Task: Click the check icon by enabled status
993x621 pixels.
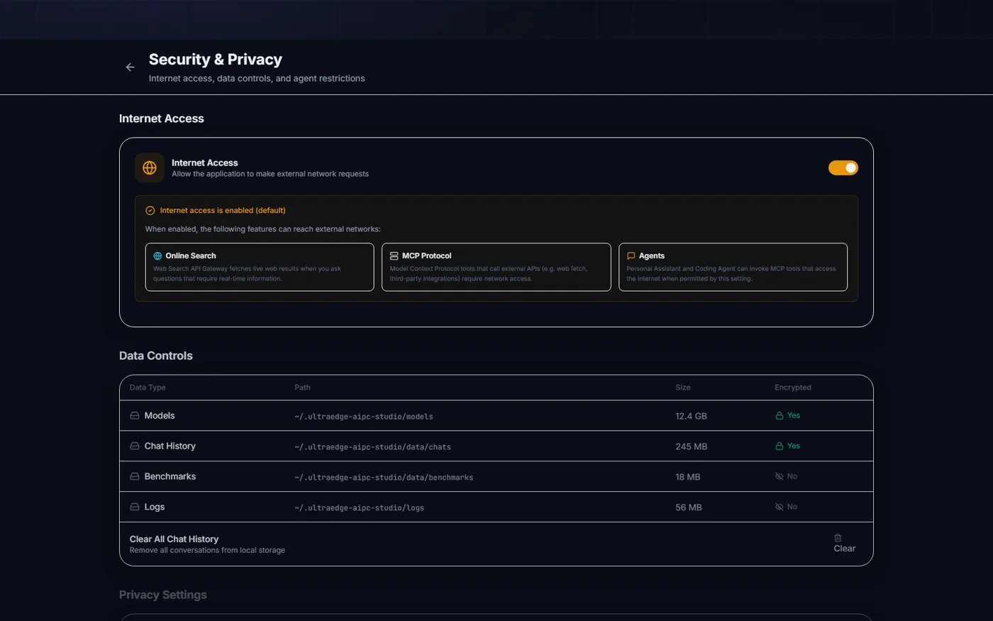Action: pos(150,211)
